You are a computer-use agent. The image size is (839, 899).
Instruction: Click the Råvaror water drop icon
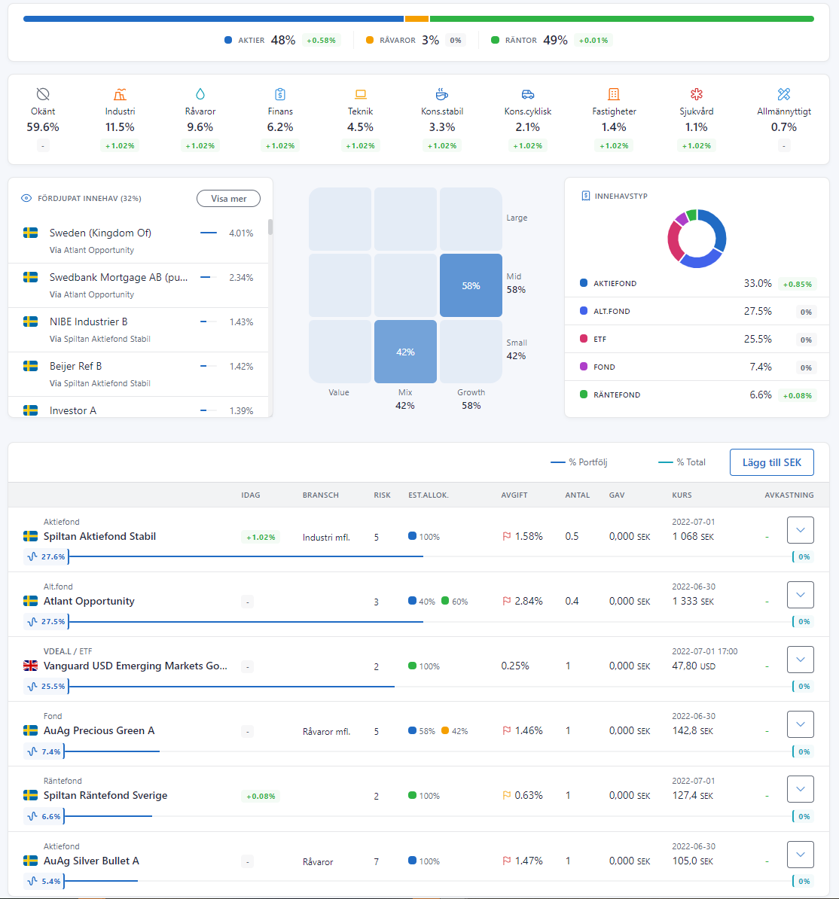pyautogui.click(x=200, y=94)
